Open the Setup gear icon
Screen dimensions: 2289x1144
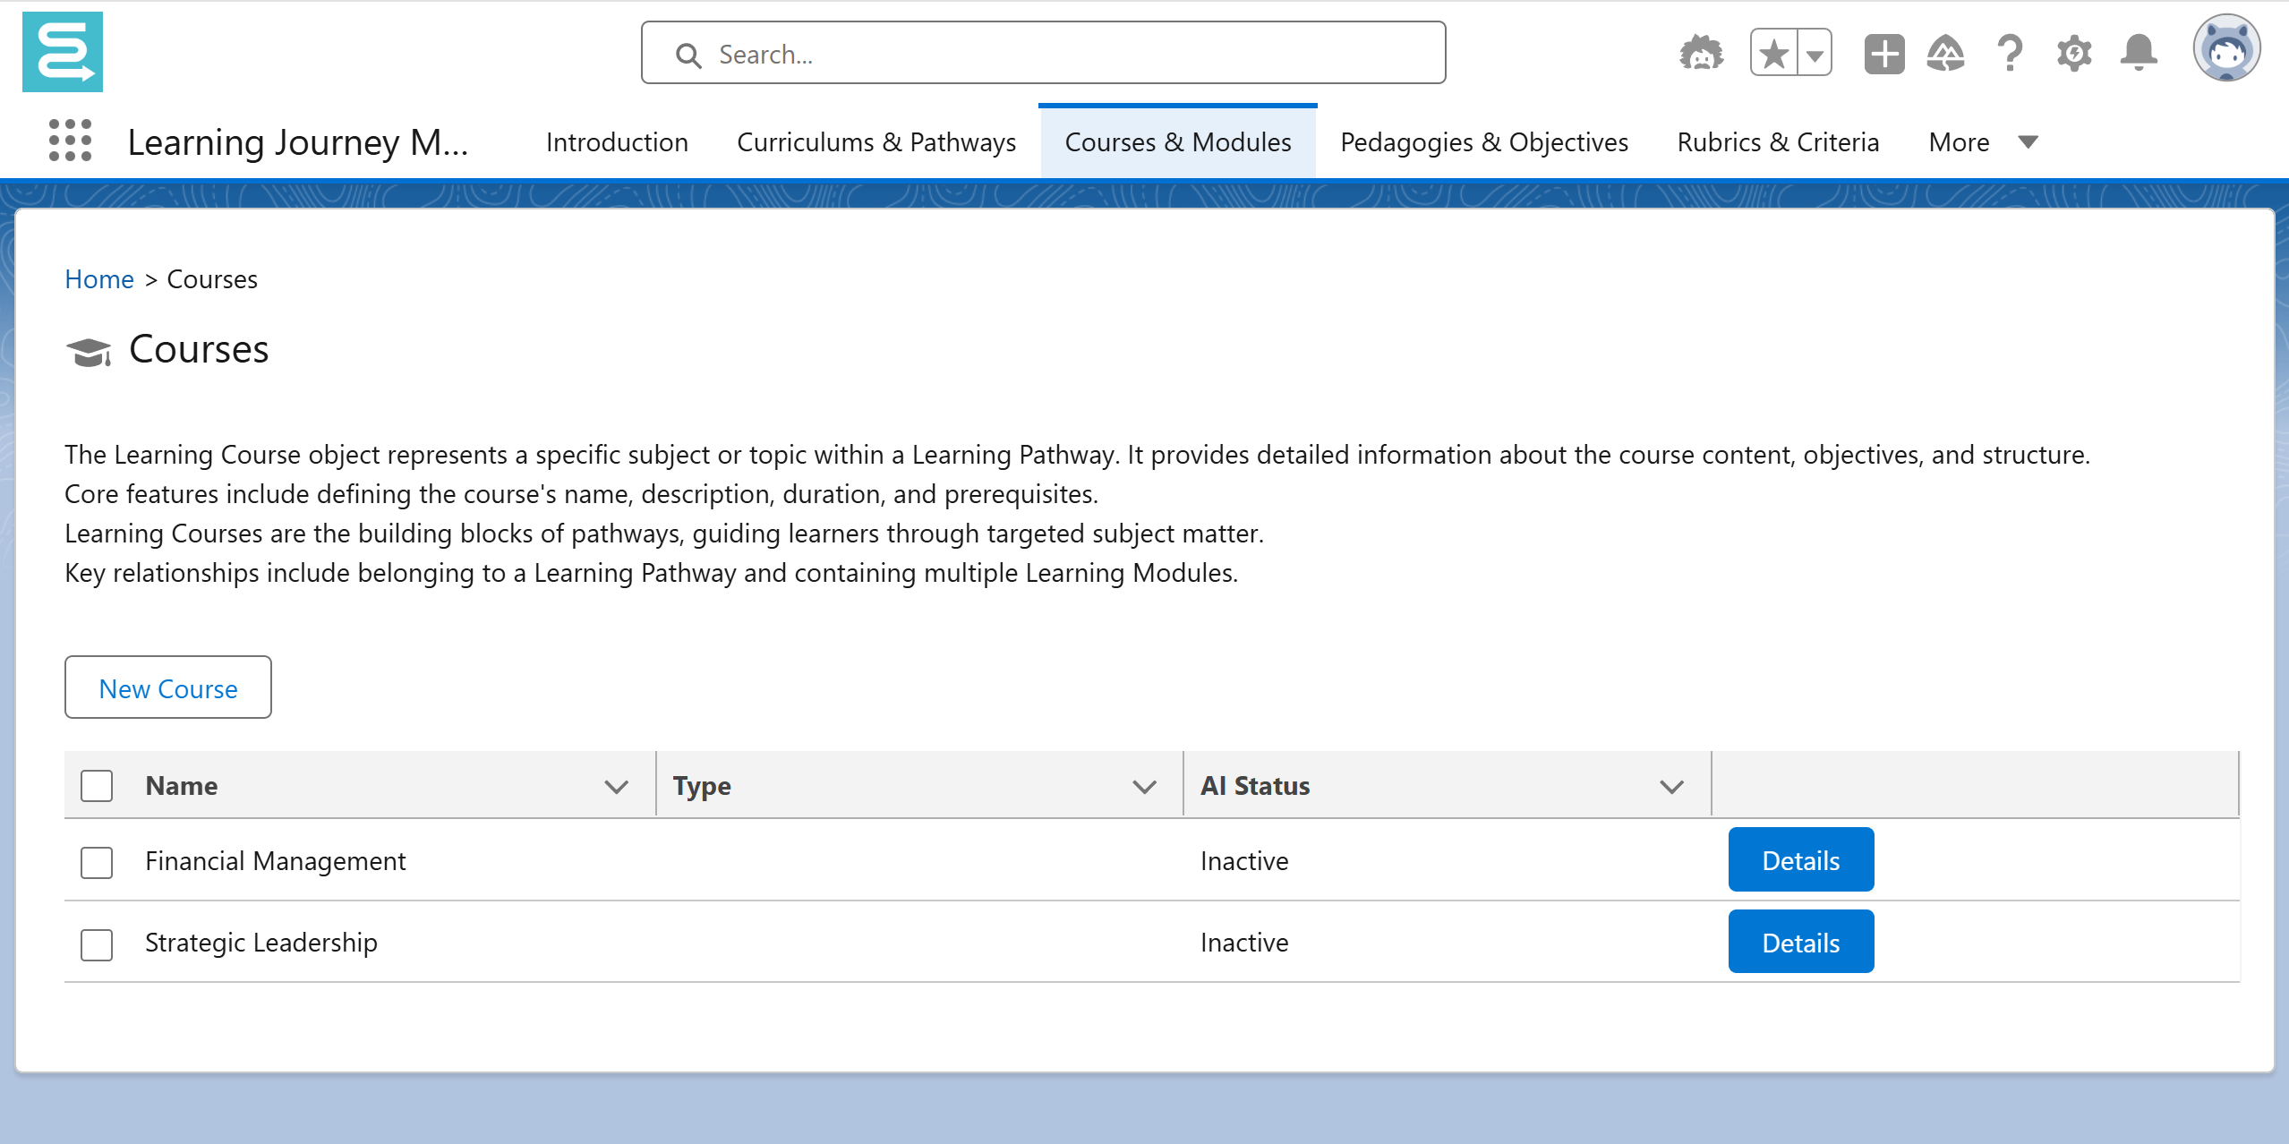click(2074, 54)
